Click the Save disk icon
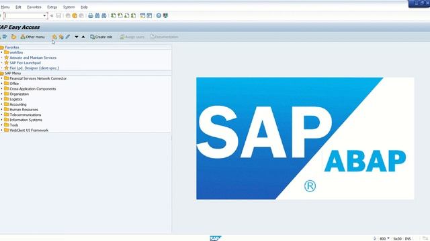This screenshot has width=430, height=241. click(x=58, y=16)
